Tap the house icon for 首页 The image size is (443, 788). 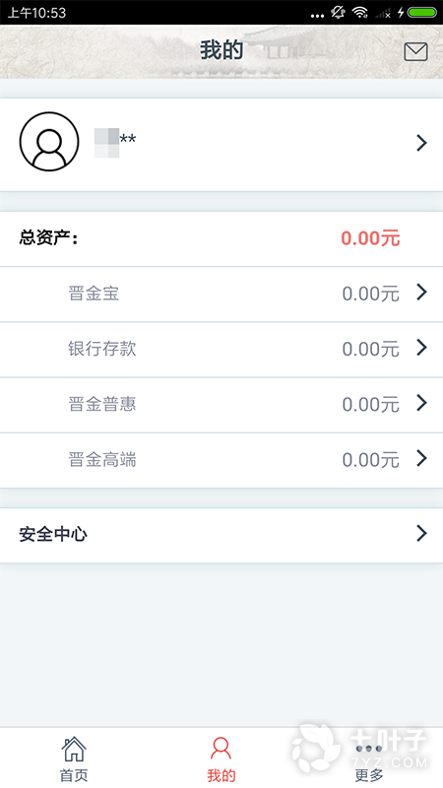coord(74,749)
